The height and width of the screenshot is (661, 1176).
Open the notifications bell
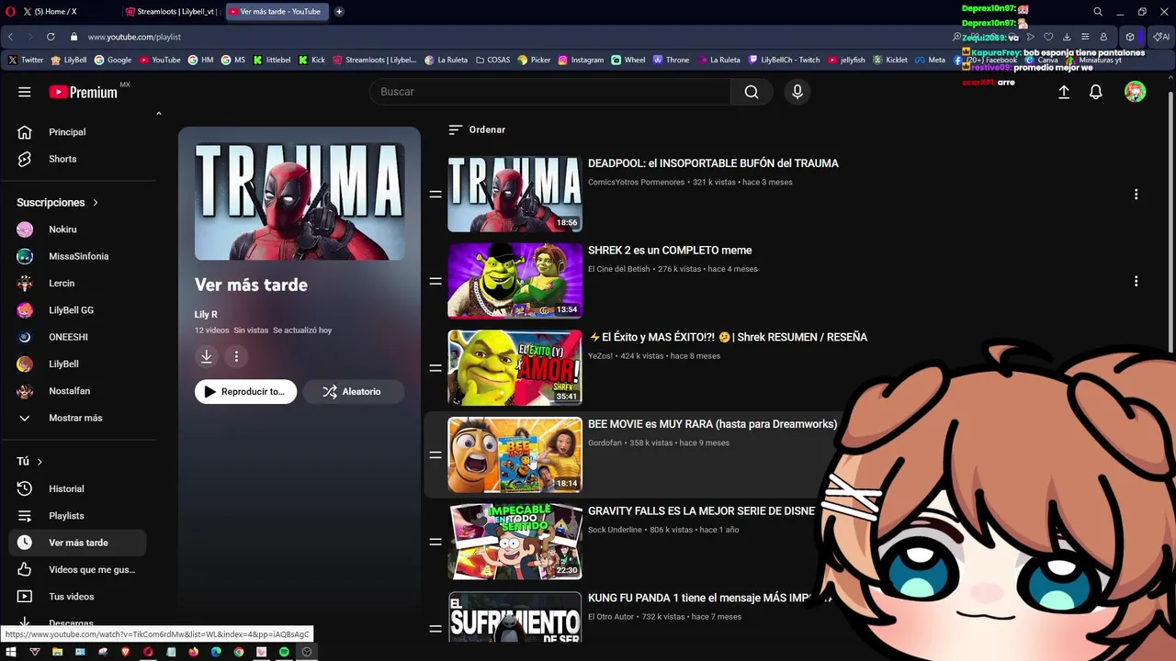coord(1096,92)
